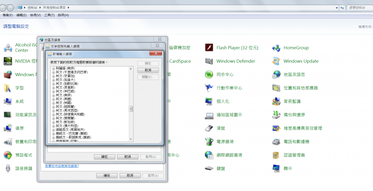373x191 pixels.
Task: Open the 編輯(E) menu
Action: [x=21, y=15]
